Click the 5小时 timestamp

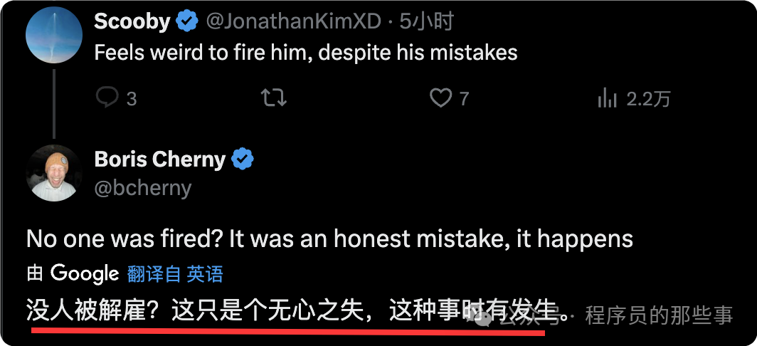426,22
